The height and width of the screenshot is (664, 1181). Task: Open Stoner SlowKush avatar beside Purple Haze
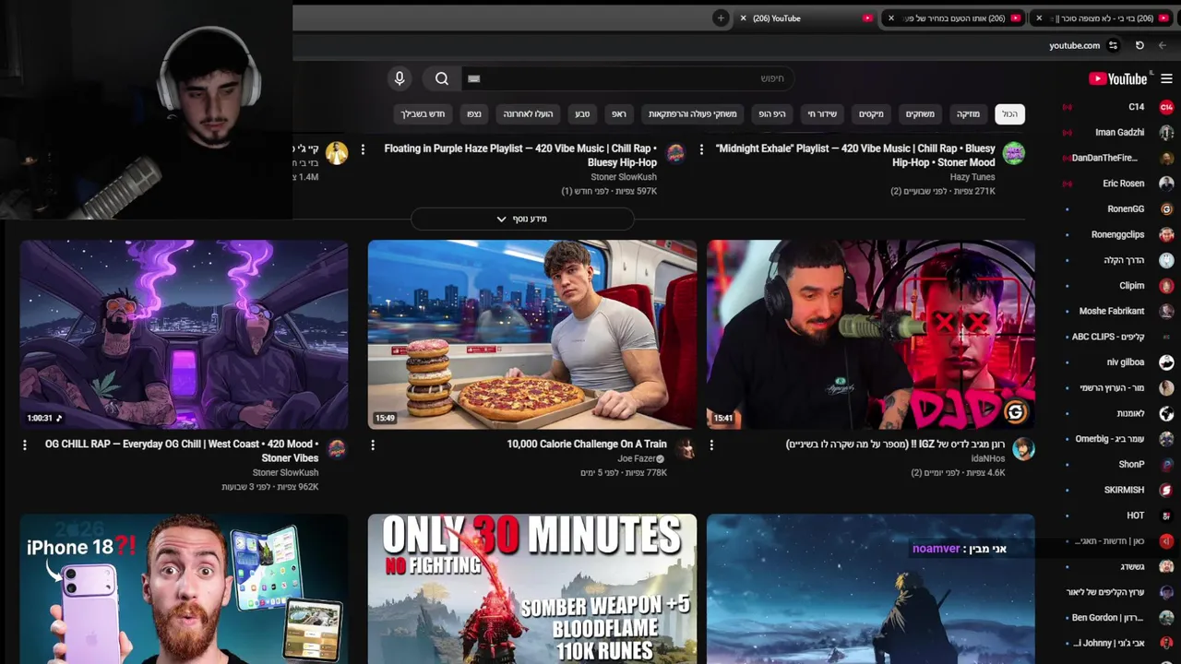point(675,153)
